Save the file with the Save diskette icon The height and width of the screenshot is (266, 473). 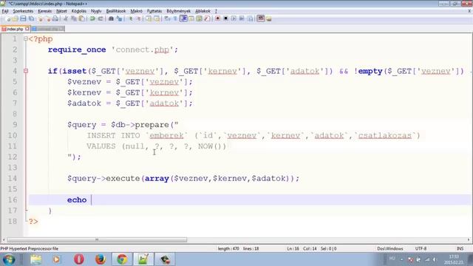(x=23, y=18)
